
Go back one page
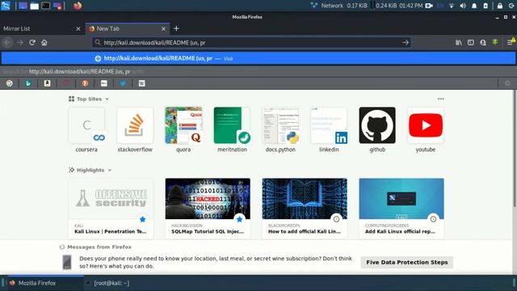click(x=7, y=43)
